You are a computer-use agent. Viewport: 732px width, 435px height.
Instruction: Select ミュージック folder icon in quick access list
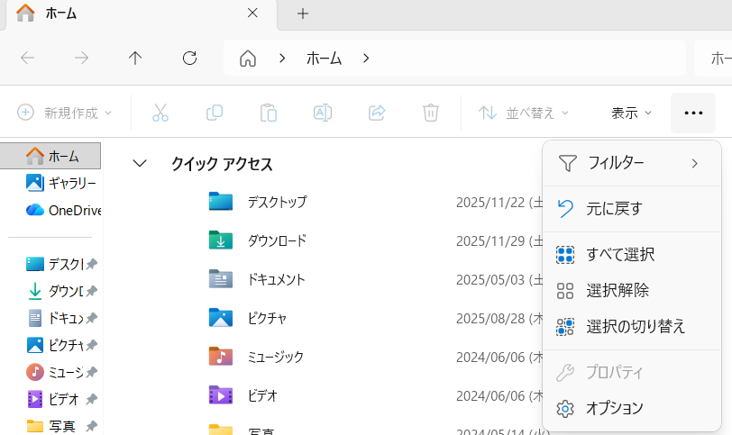(220, 357)
